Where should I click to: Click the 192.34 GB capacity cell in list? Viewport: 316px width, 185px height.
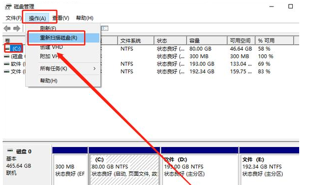point(202,72)
